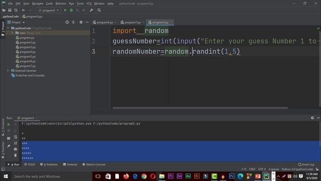Toggle the 1: Project side tab
Viewport: 321px width, 181px height.
point(3,29)
